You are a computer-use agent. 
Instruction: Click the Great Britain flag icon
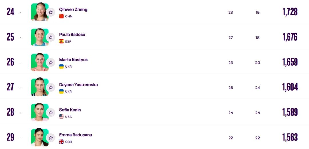[61, 142]
